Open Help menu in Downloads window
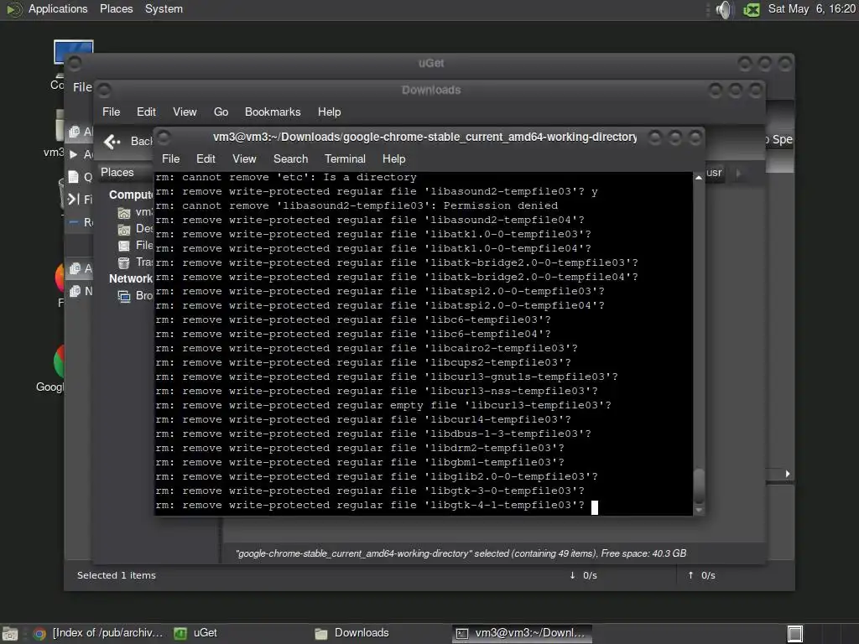 329,112
